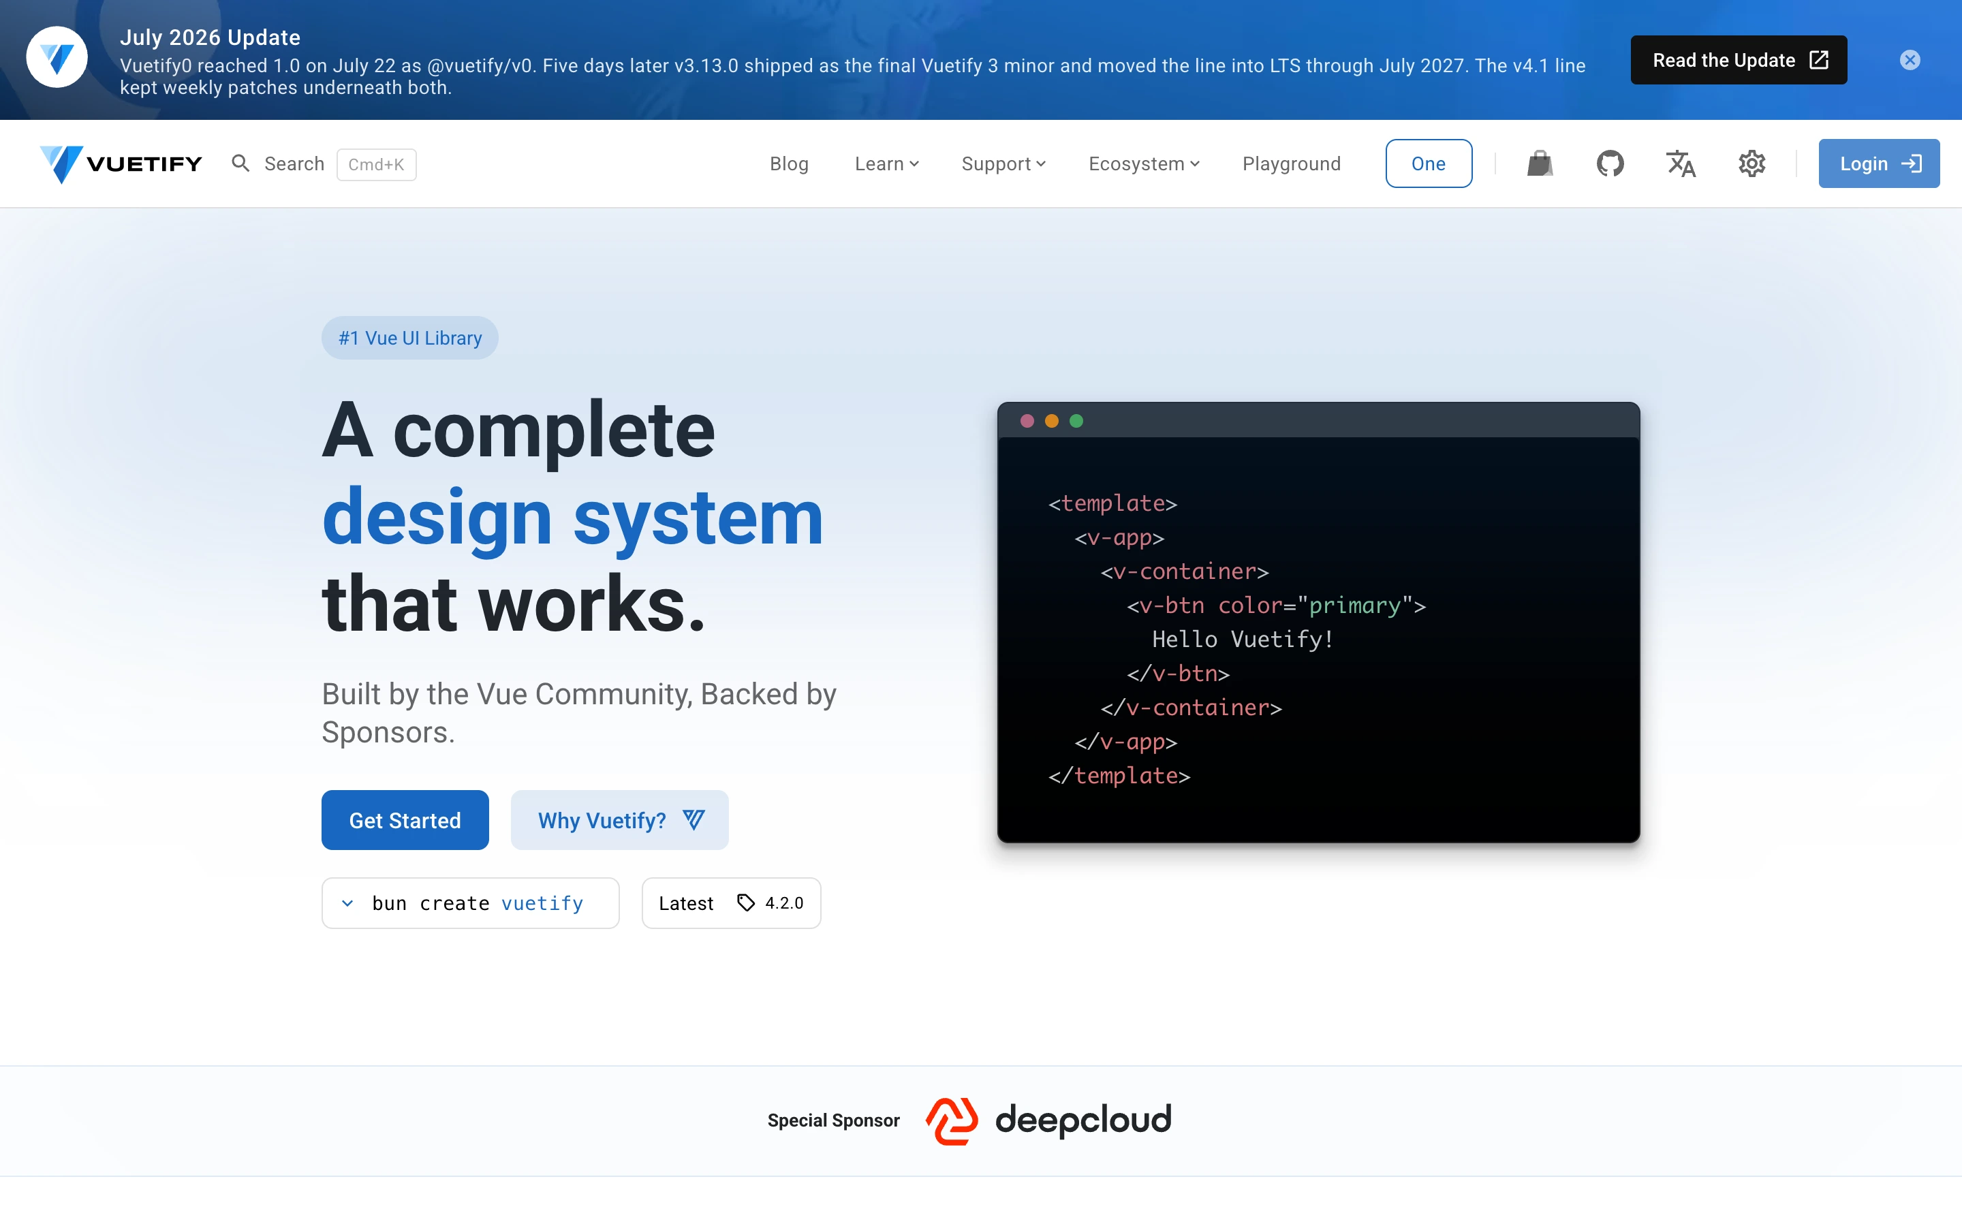This screenshot has width=1962, height=1226.
Task: Click the #1 Vue UI Library chip
Action: coord(409,338)
